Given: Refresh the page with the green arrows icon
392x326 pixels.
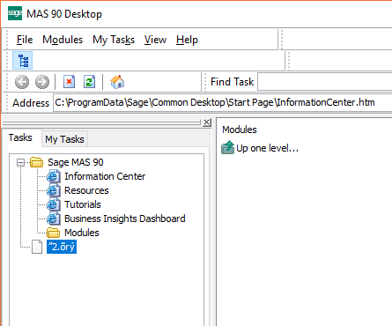Looking at the screenshot, I should tap(89, 82).
